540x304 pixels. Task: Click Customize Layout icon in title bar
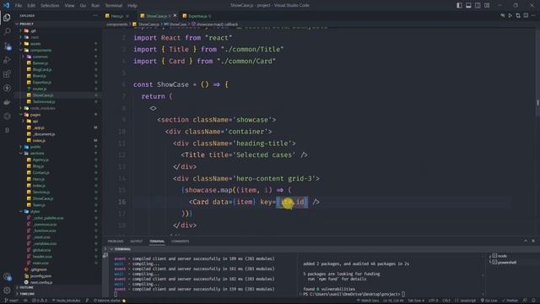click(x=487, y=6)
